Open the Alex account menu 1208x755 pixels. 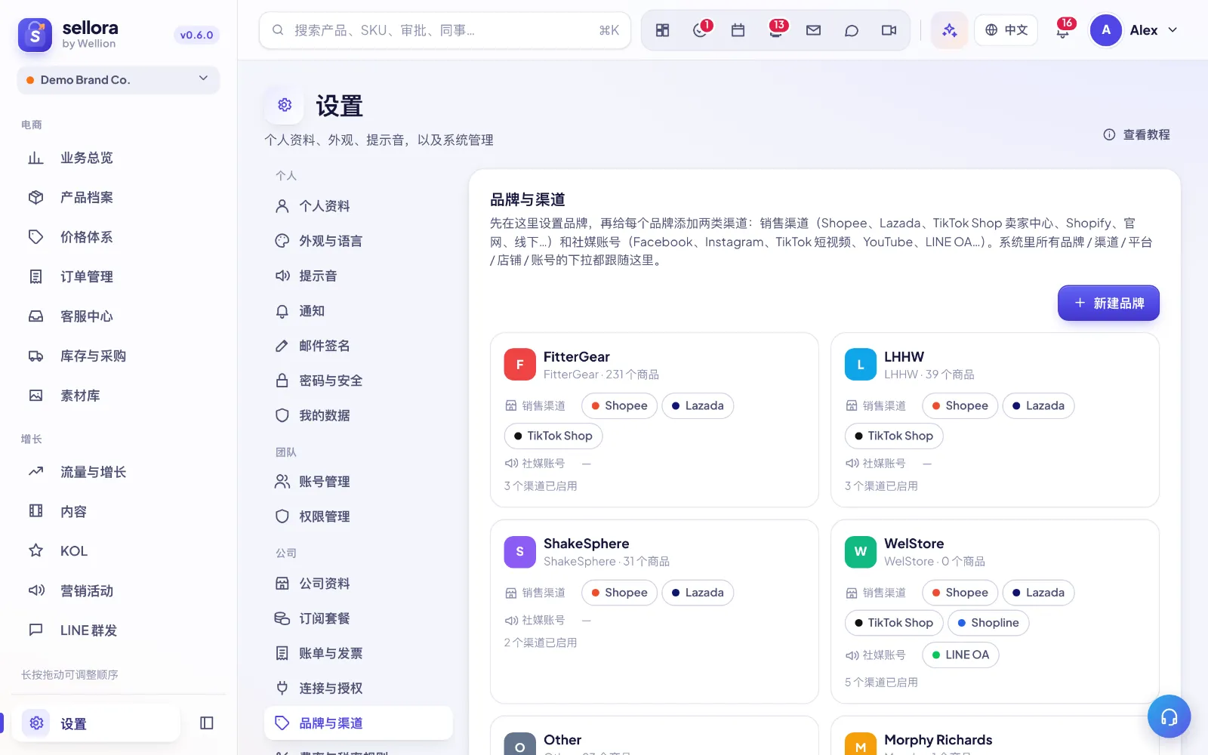pyautogui.click(x=1135, y=30)
